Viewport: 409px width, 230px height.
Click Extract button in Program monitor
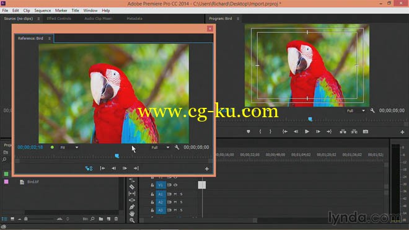coord(354,131)
